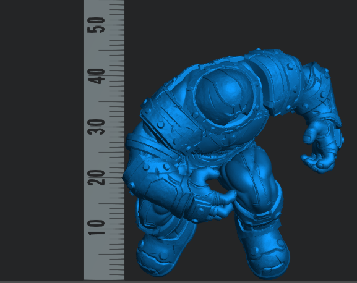
Task: Click the 50 mark on the ruler
Action: (96, 25)
